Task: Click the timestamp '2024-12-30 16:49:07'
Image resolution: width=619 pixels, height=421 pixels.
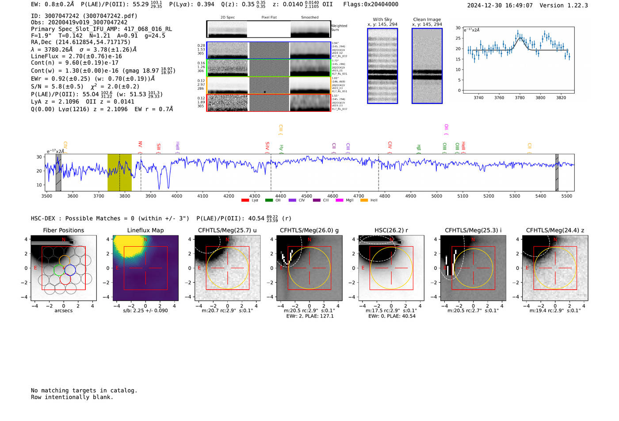Action: pos(500,5)
